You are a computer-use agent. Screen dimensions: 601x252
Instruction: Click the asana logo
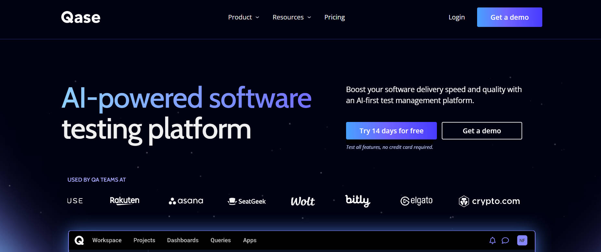click(186, 201)
